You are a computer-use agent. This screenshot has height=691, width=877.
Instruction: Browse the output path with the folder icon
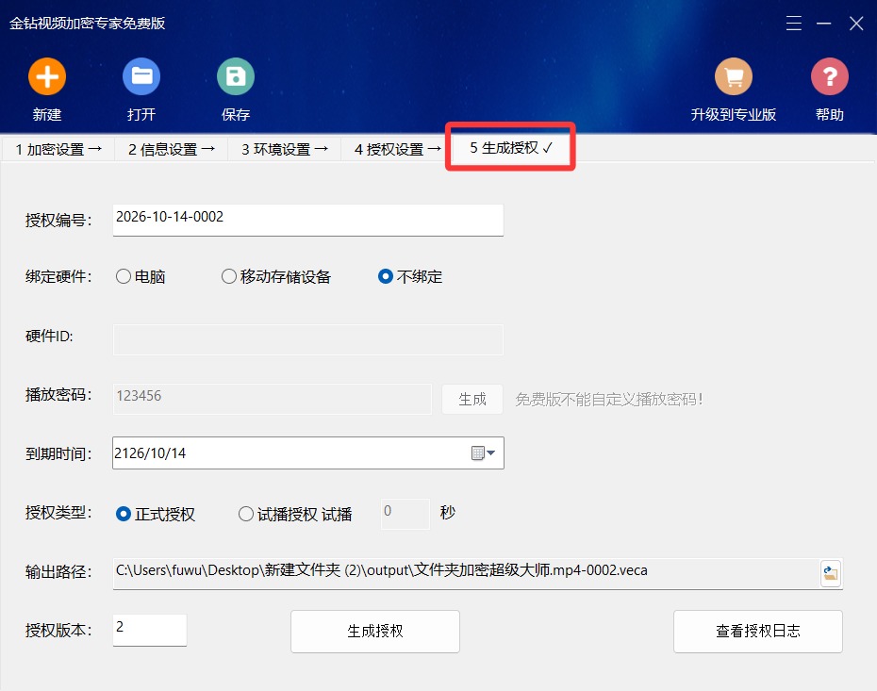click(831, 573)
